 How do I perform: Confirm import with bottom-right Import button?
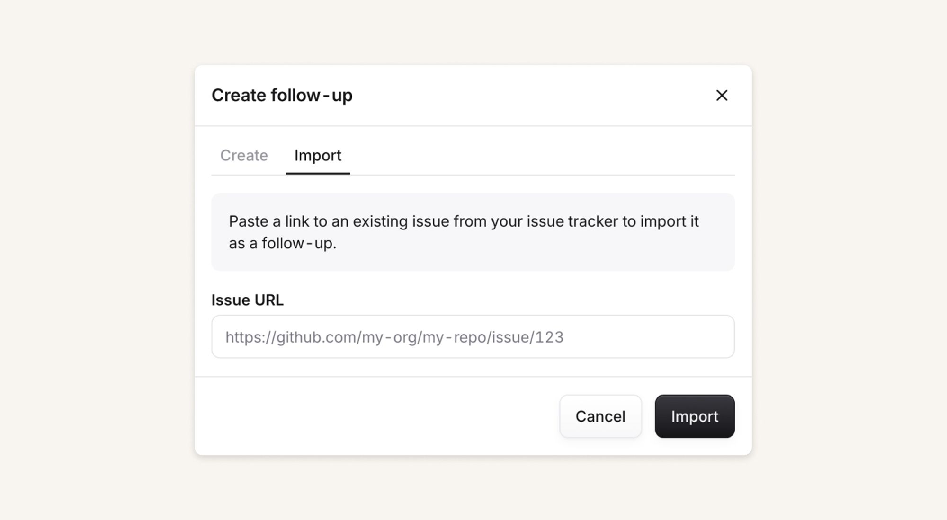[694, 416]
